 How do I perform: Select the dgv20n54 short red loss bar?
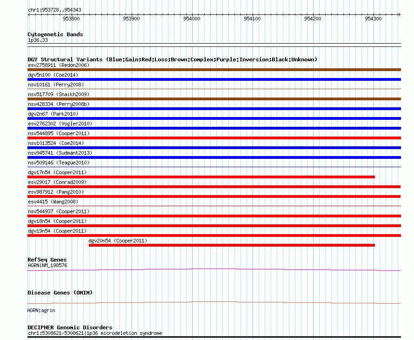pyautogui.click(x=232, y=245)
